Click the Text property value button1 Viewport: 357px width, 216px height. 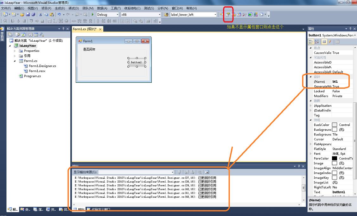[x=342, y=192]
